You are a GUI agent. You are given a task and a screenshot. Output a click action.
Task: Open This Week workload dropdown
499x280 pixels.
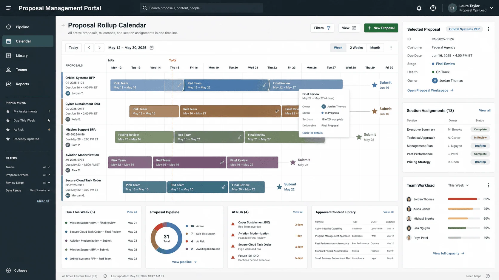point(458,185)
